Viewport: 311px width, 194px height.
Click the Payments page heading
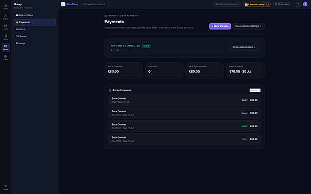point(114,22)
